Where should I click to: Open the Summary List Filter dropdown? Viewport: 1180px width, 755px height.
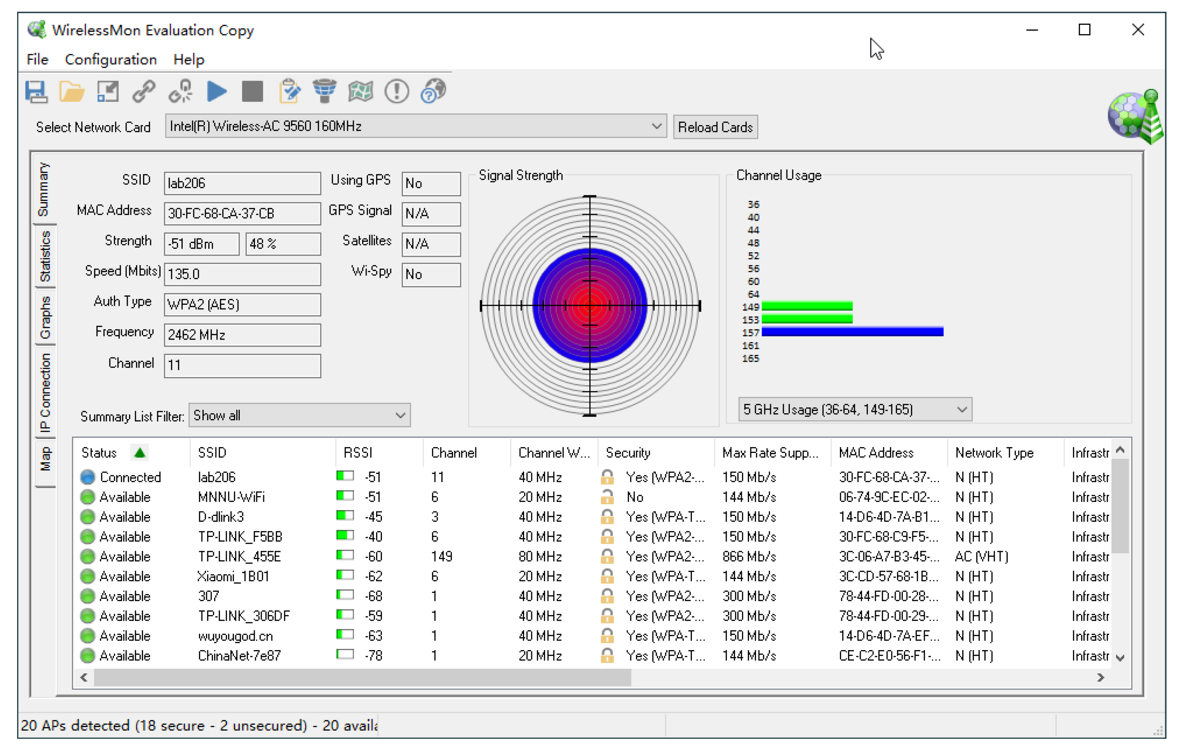(400, 416)
